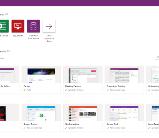Open the Excel Online data source tile
Image resolution: width=159 pixels, height=138 pixels.
(x=4, y=26)
